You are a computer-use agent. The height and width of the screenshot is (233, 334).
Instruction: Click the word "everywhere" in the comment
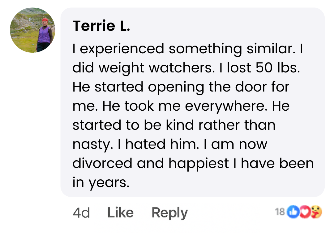(x=226, y=106)
